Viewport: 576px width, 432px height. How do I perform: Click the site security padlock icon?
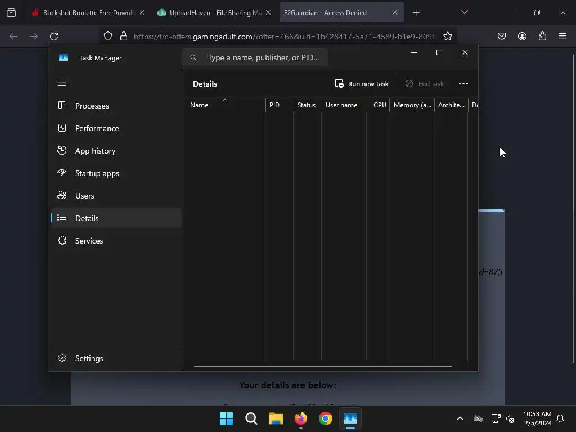[124, 36]
